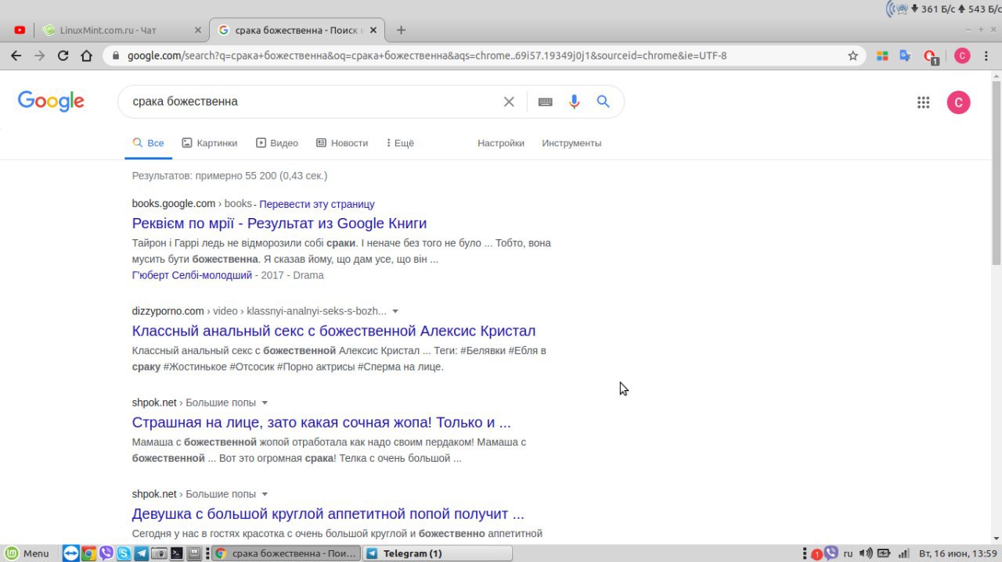Expand options arrow beside the dizzyporno.com URL
The width and height of the screenshot is (1002, 562).
click(x=395, y=311)
